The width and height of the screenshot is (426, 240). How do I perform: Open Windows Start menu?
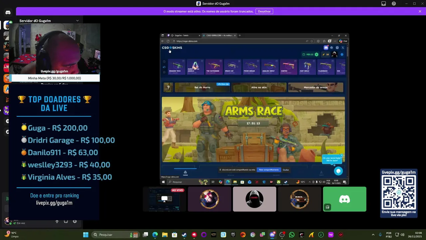86,235
